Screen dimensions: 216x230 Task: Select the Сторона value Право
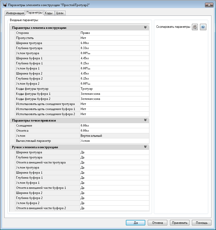tap(114, 33)
